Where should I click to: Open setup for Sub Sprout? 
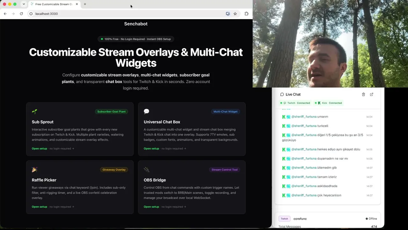[x=40, y=149]
